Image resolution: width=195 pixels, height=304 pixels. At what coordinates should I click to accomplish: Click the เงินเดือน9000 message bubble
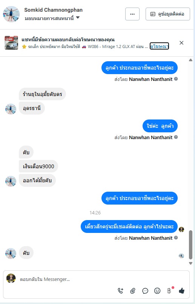38,166
